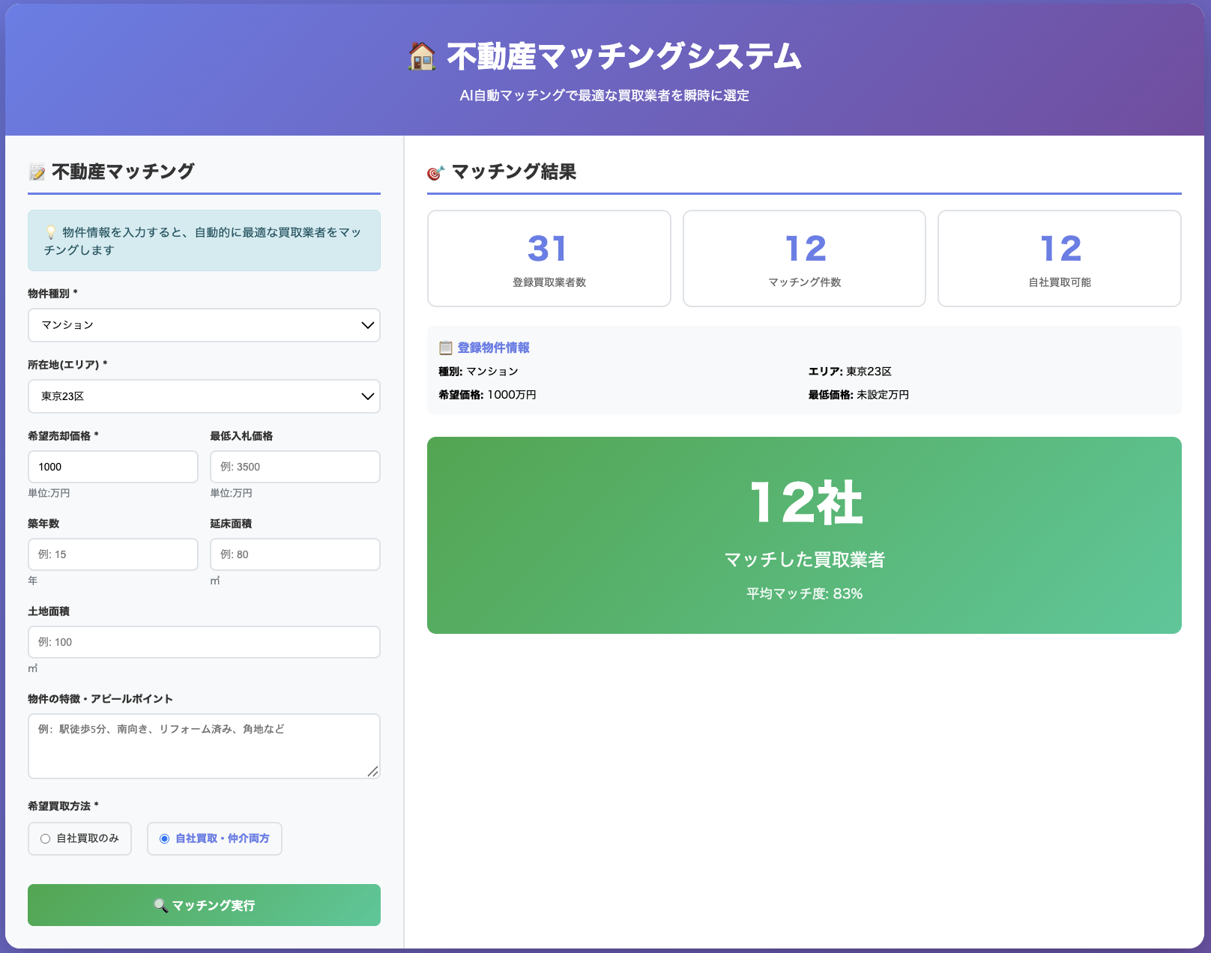
Task: Open the 登録物件情報 link
Action: point(493,347)
